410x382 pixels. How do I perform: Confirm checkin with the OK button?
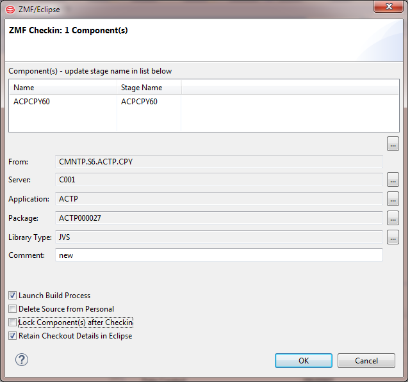(304, 361)
